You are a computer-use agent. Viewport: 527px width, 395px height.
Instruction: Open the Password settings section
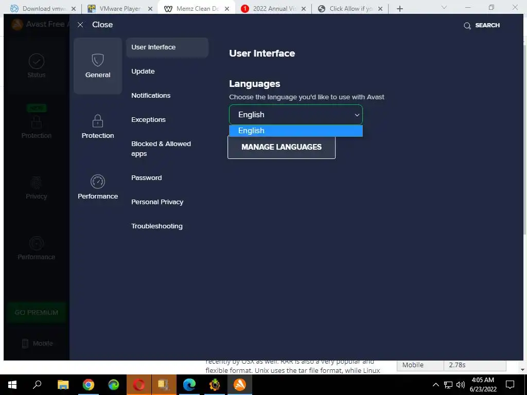(x=146, y=177)
